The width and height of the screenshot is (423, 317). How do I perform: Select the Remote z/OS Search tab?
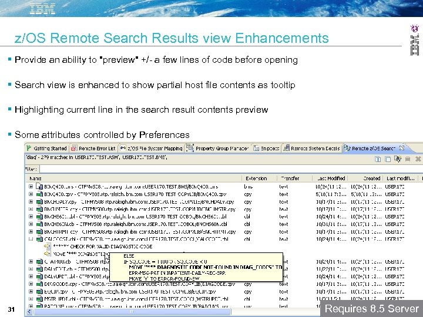point(374,149)
